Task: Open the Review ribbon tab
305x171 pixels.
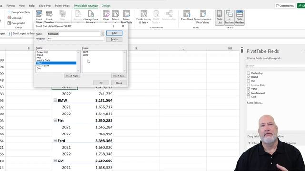Action: click(10, 6)
